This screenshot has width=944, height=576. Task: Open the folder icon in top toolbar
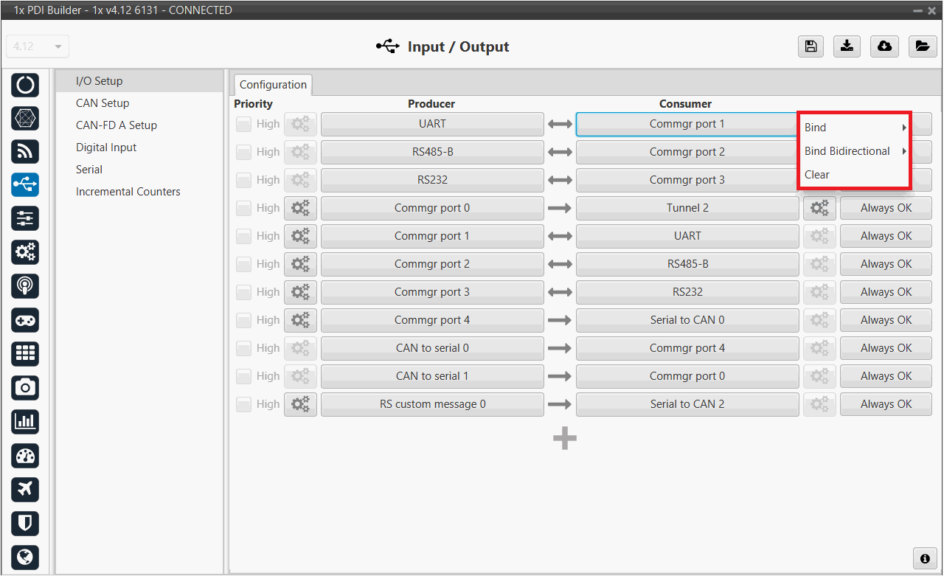tap(921, 46)
